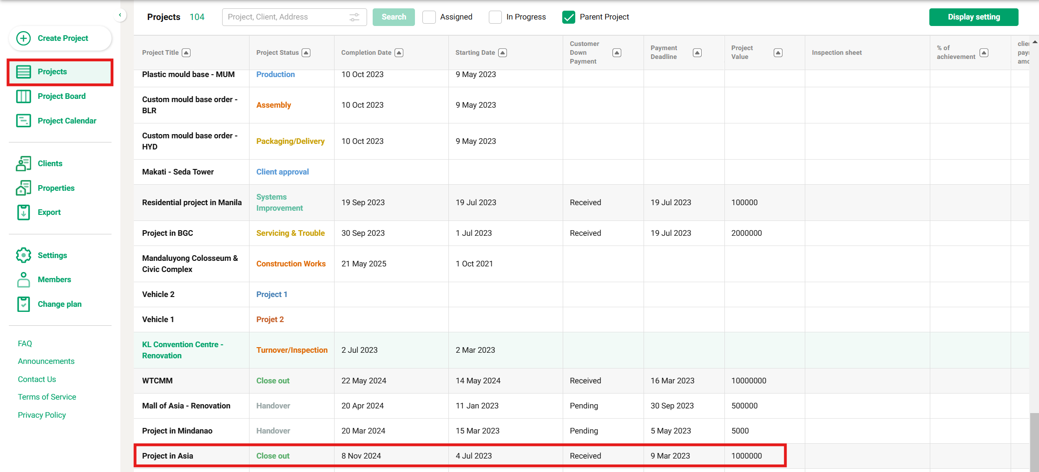
Task: Click the Export download icon
Action: 24,212
